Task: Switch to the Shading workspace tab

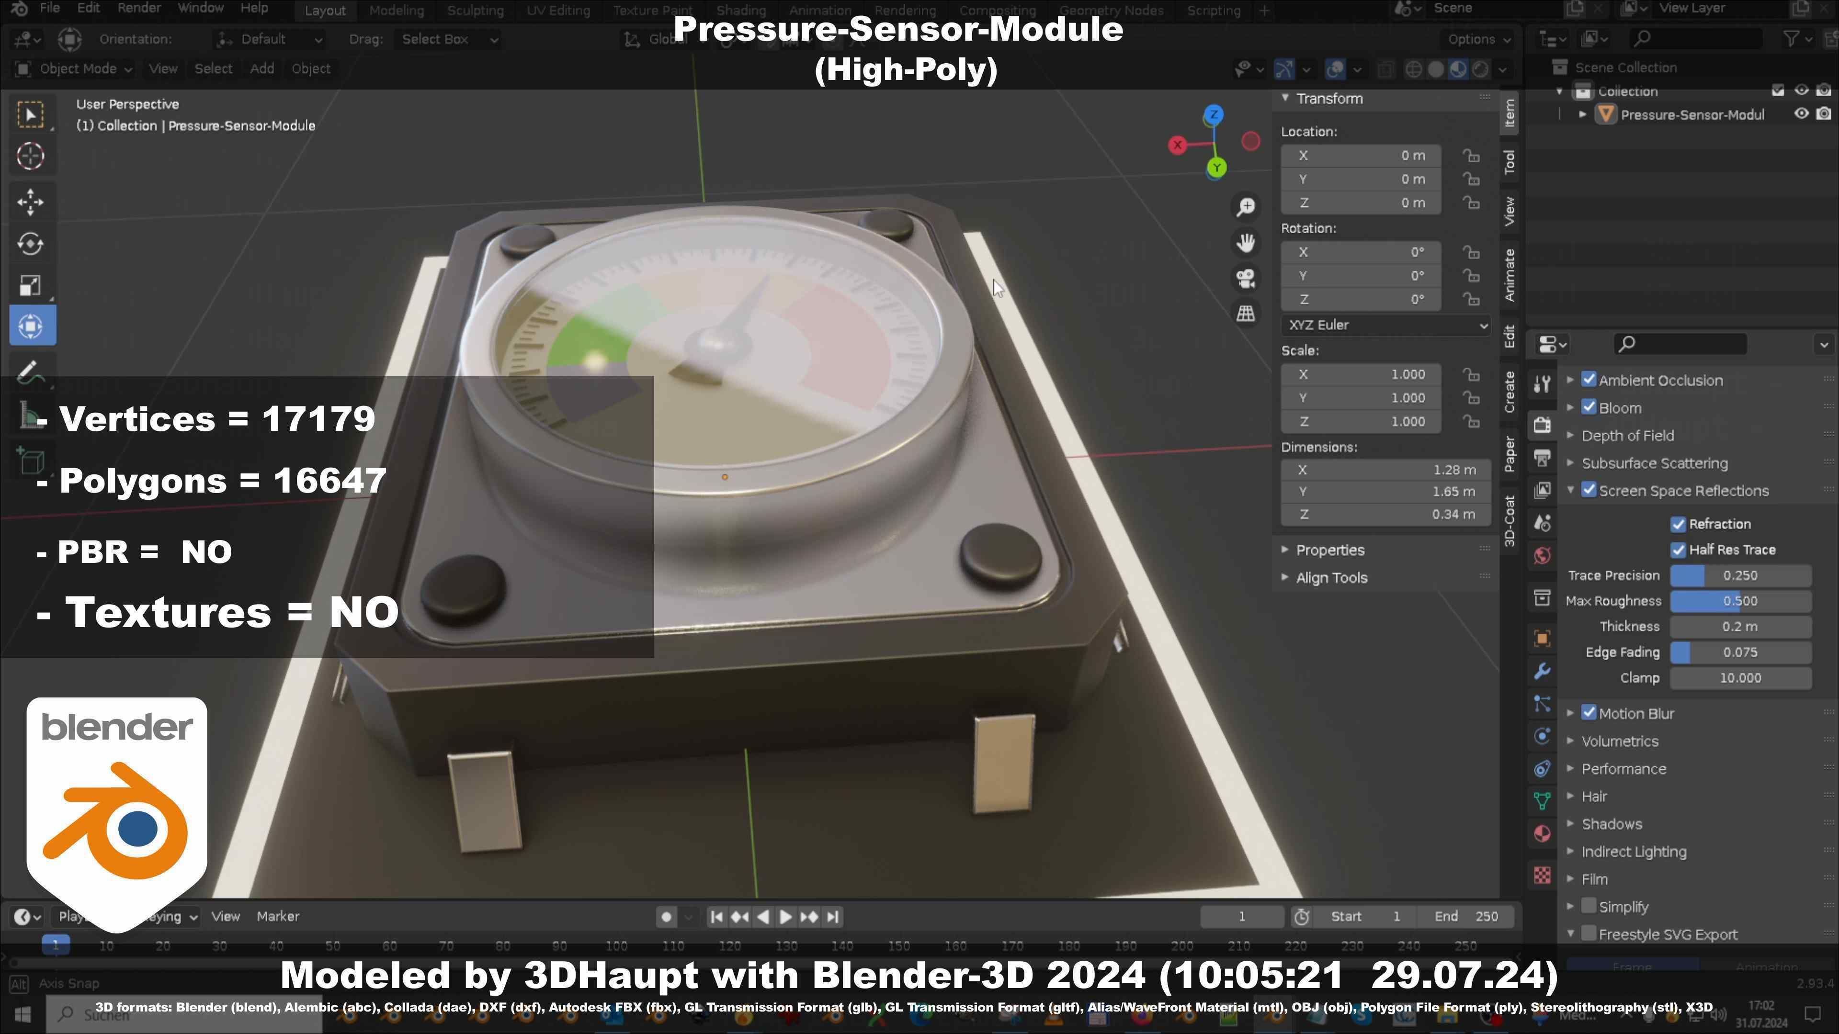Action: [x=741, y=11]
